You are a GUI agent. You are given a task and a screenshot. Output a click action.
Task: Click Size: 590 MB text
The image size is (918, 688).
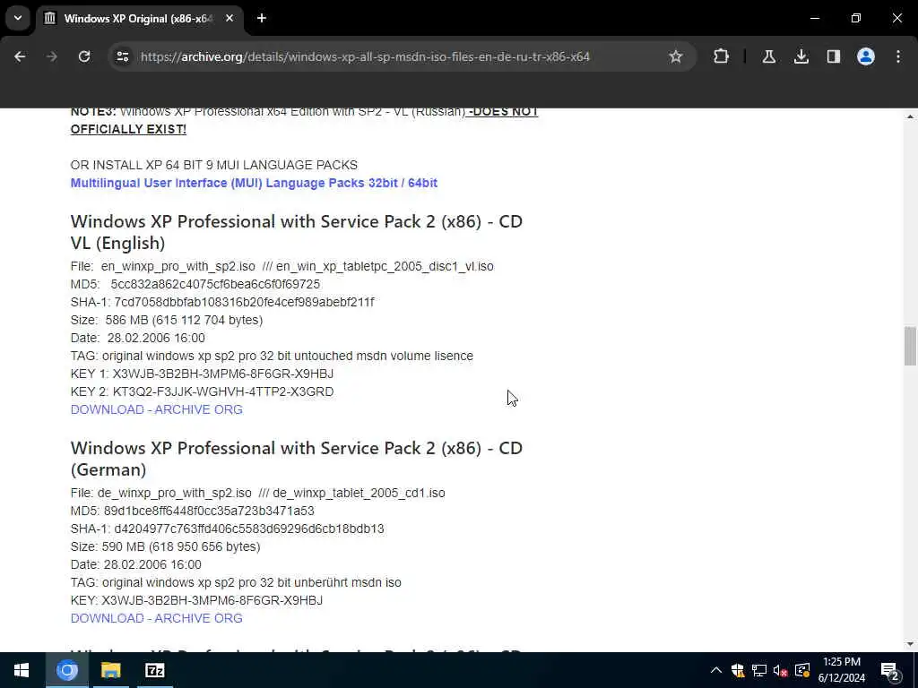click(x=165, y=546)
